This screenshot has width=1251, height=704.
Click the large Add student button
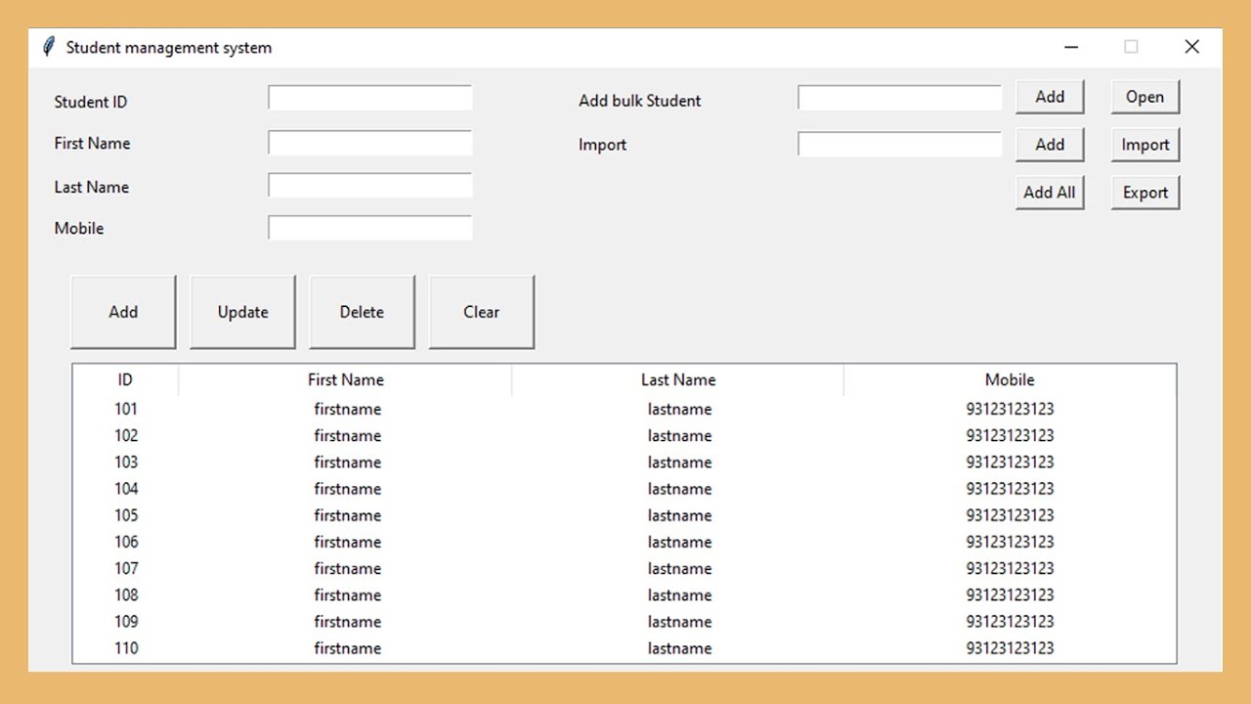(x=123, y=312)
